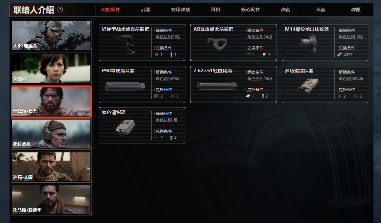381x223 pixels.
Task: Click the P90常规消音器 suppressor image
Action: click(125, 86)
